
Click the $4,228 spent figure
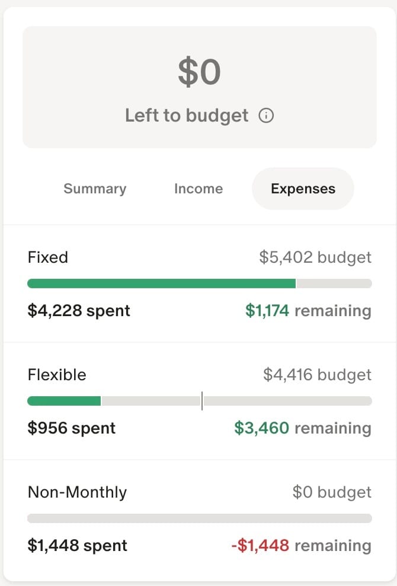point(79,311)
